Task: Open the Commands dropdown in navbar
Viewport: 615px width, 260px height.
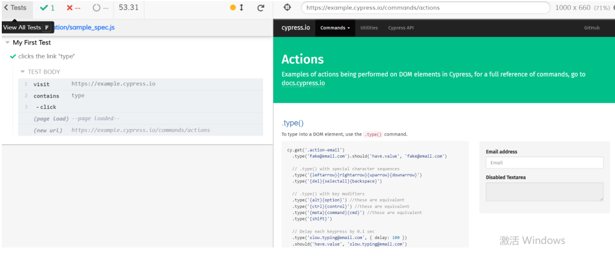Action: (x=335, y=27)
